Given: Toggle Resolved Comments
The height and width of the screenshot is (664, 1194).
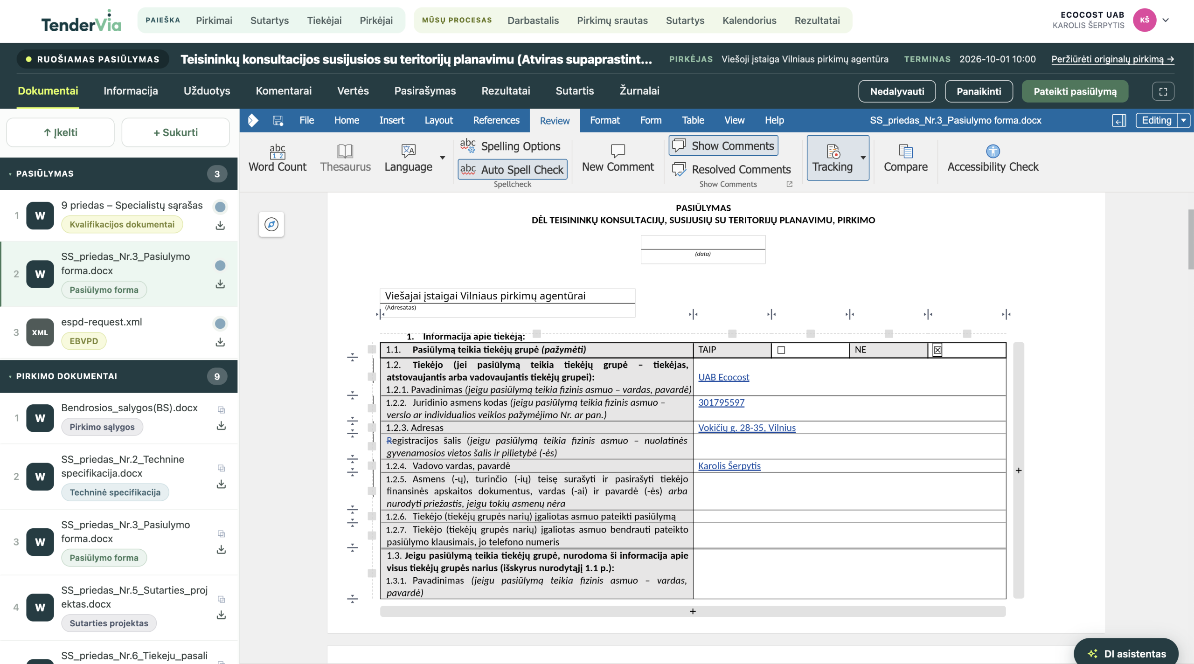Looking at the screenshot, I should (731, 169).
